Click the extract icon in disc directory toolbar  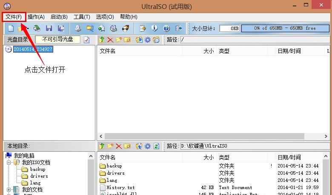click(x=139, y=39)
